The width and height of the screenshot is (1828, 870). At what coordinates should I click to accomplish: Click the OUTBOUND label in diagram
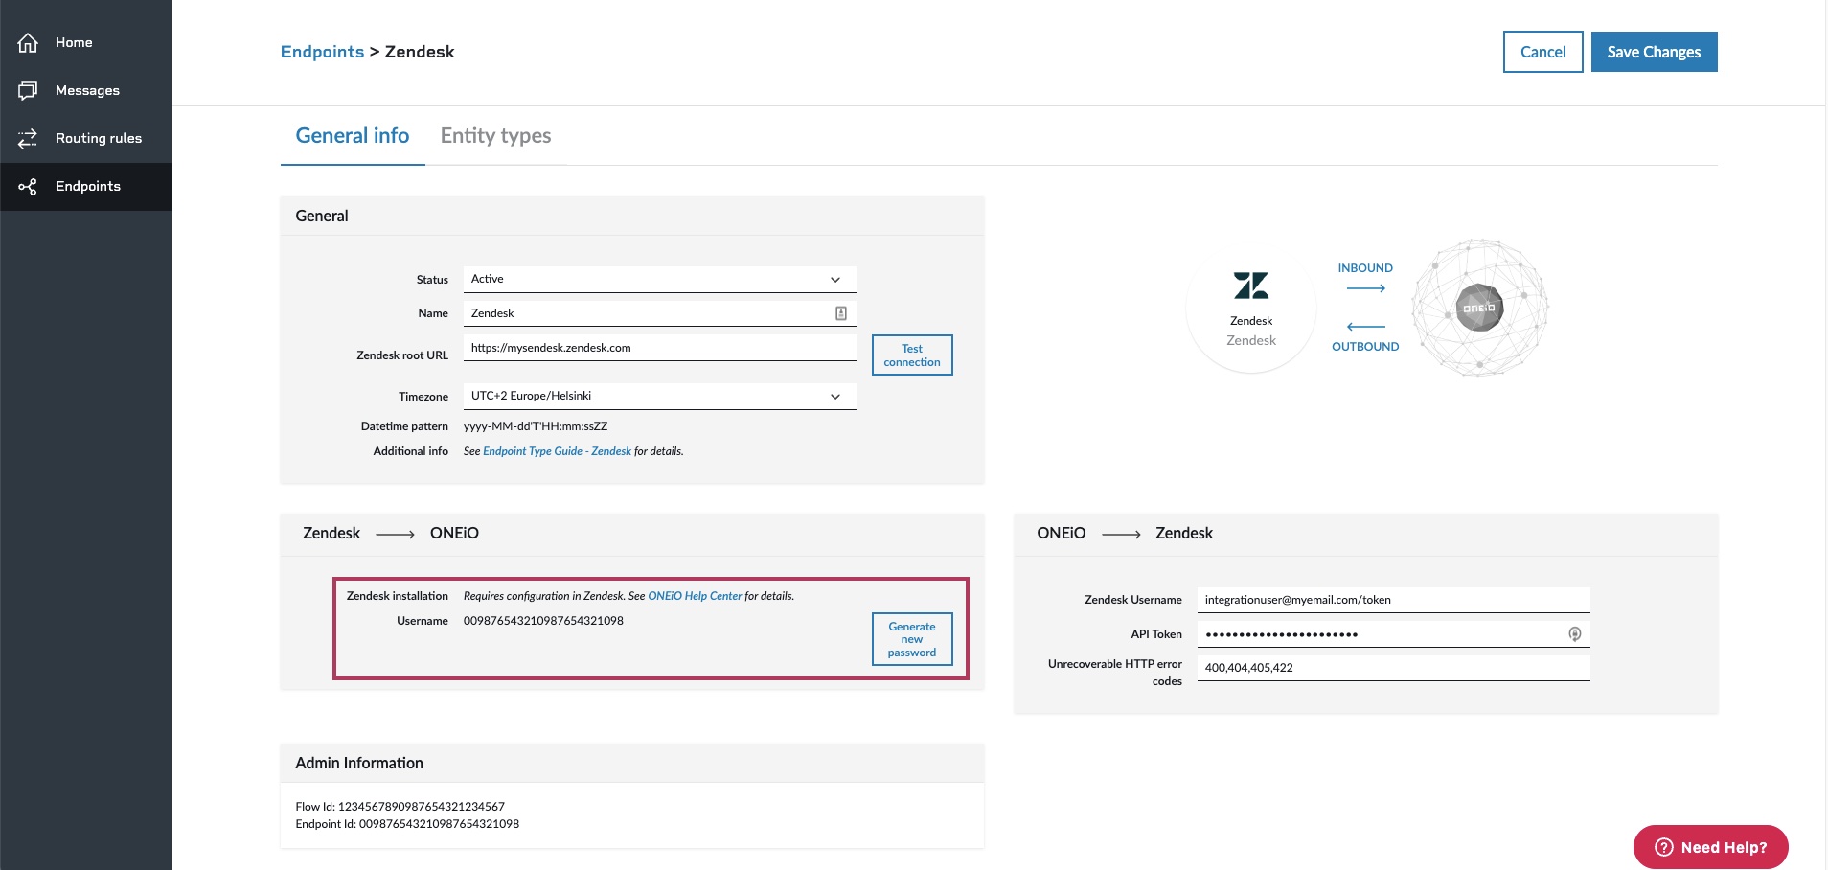[1365, 347]
